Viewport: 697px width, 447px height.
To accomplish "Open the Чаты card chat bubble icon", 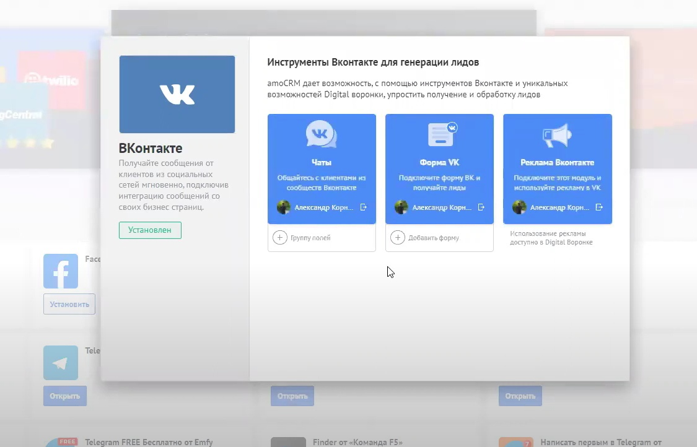I will [322, 134].
